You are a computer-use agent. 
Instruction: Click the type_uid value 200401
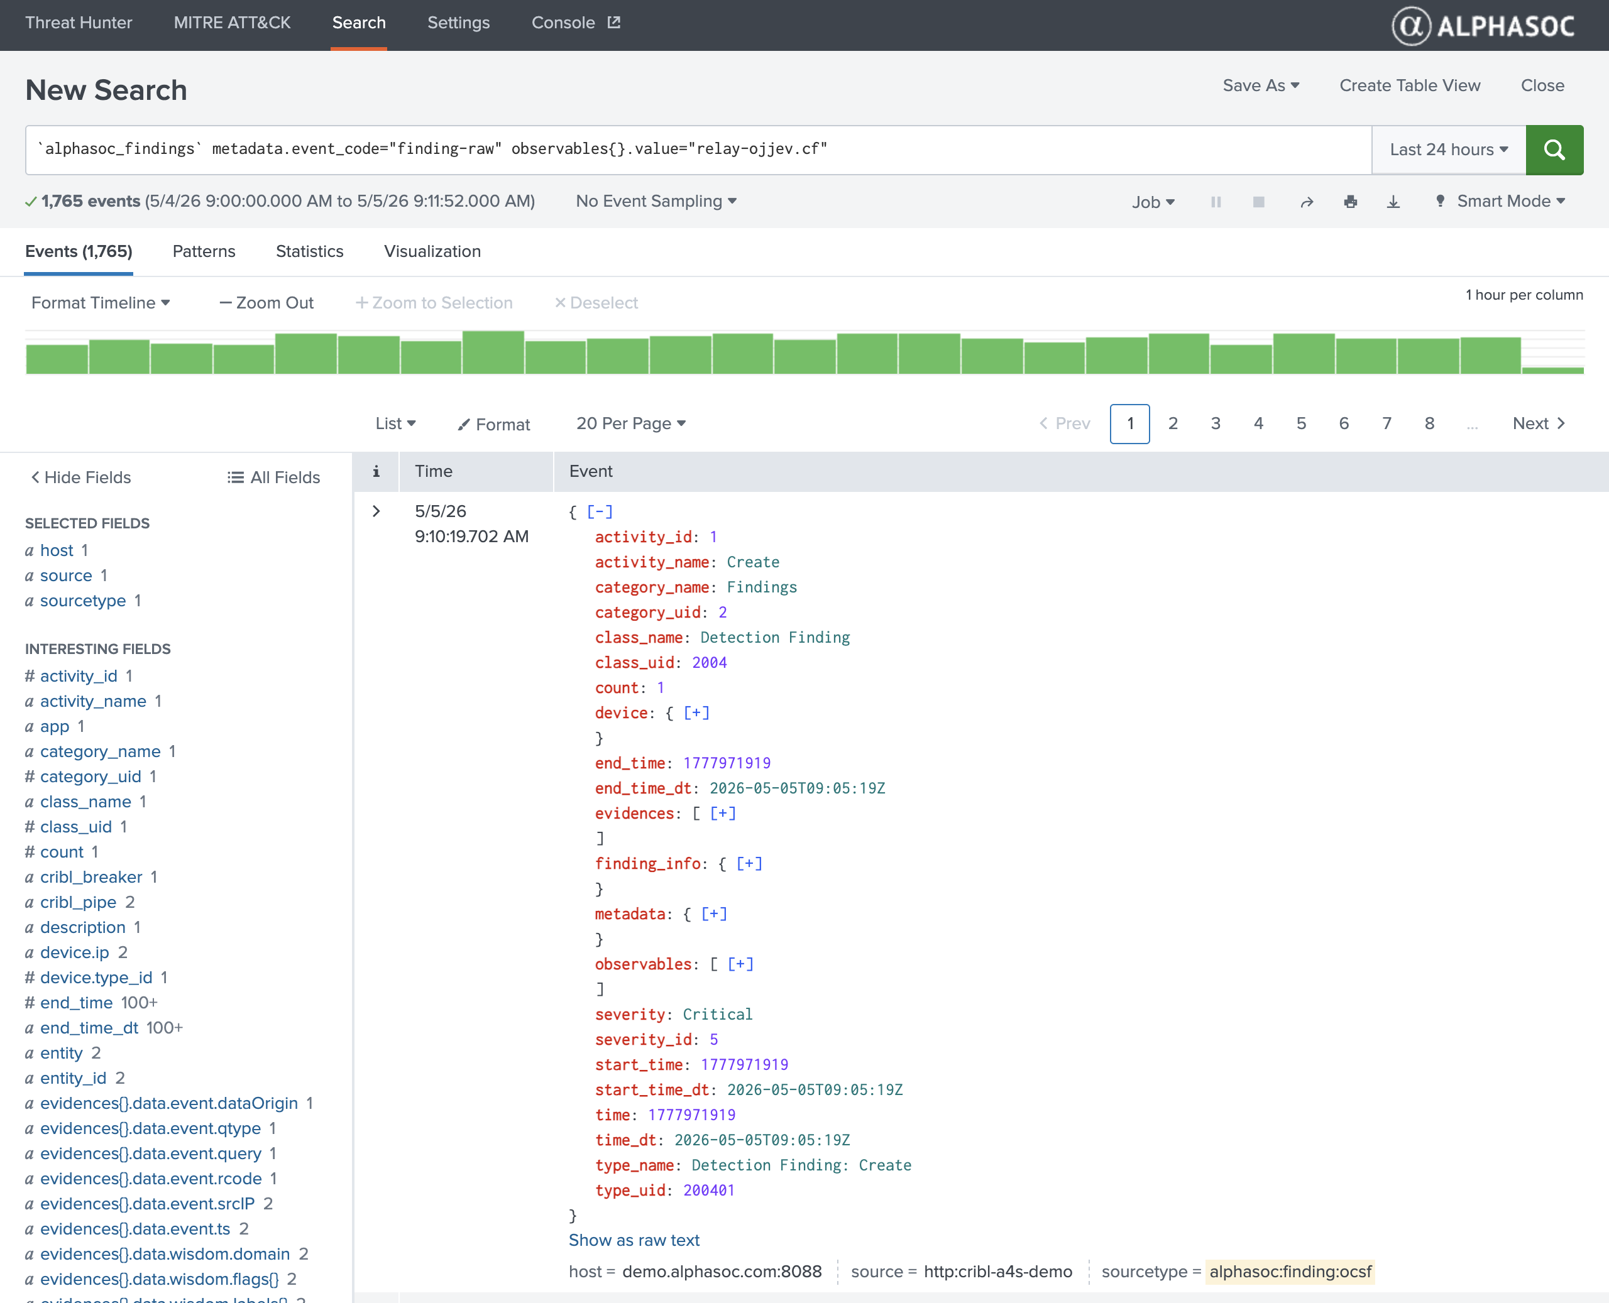pos(709,1191)
